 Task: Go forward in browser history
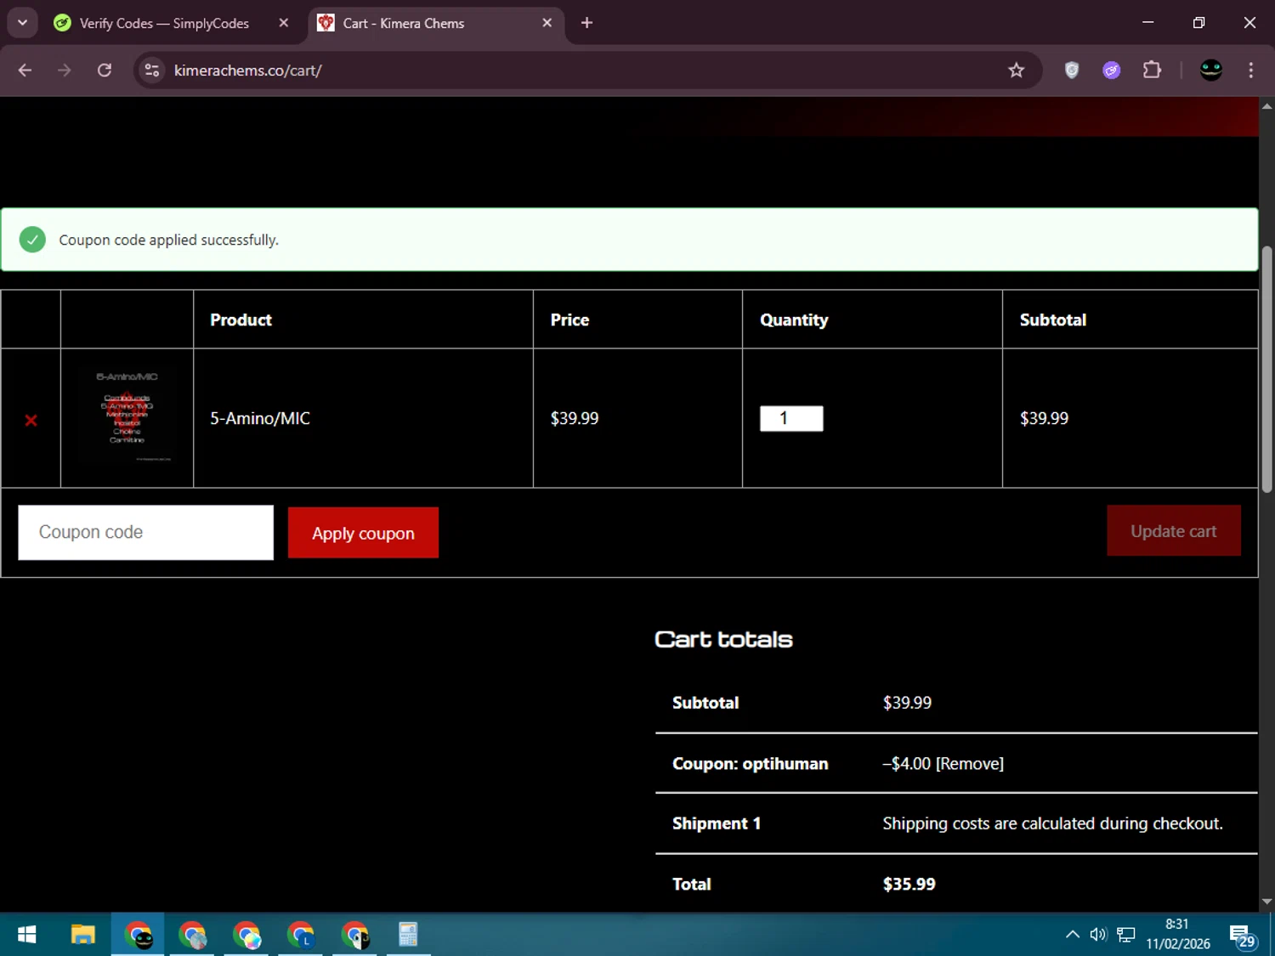[65, 71]
